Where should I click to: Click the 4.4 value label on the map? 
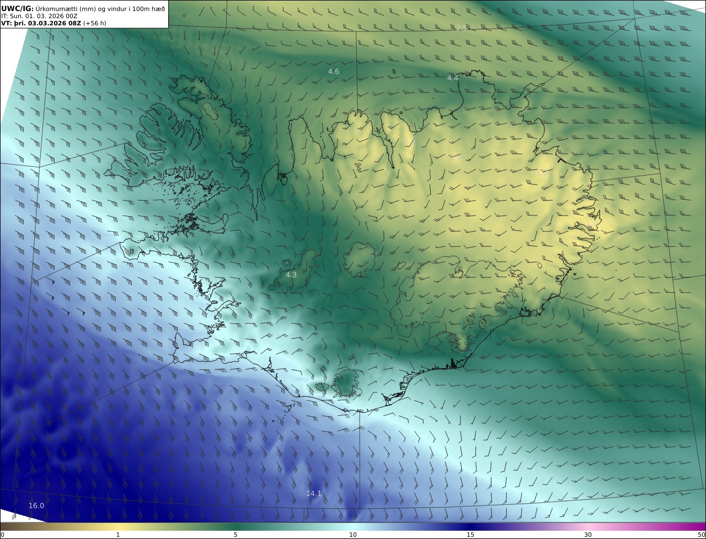[x=453, y=78]
